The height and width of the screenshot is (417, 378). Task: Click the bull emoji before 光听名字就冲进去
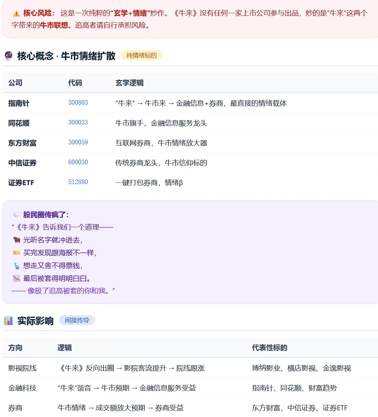pyautogui.click(x=16, y=240)
